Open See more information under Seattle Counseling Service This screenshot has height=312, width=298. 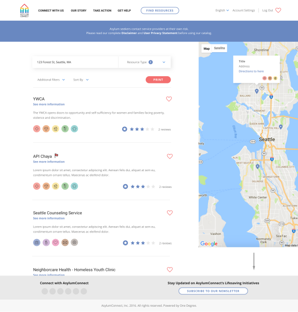pyautogui.click(x=49, y=218)
